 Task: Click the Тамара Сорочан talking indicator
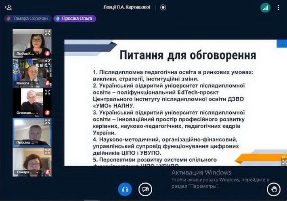[x=28, y=18]
